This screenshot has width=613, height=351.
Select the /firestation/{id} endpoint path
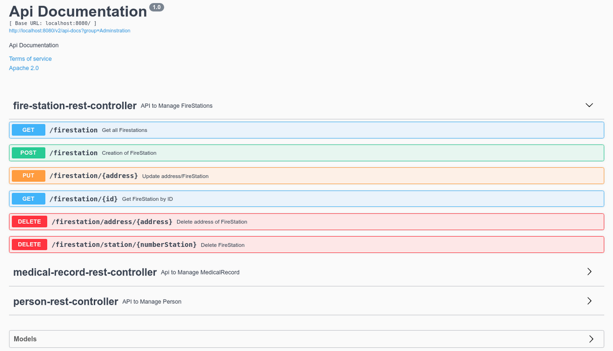[x=84, y=199]
